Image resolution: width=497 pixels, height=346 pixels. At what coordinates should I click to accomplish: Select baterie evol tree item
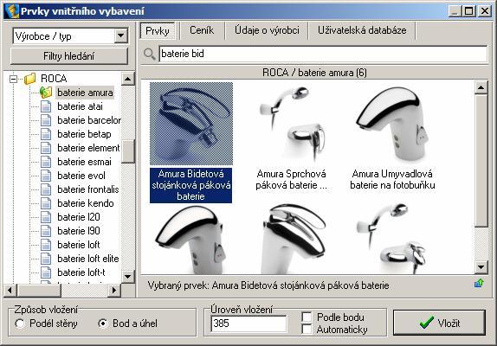[81, 176]
